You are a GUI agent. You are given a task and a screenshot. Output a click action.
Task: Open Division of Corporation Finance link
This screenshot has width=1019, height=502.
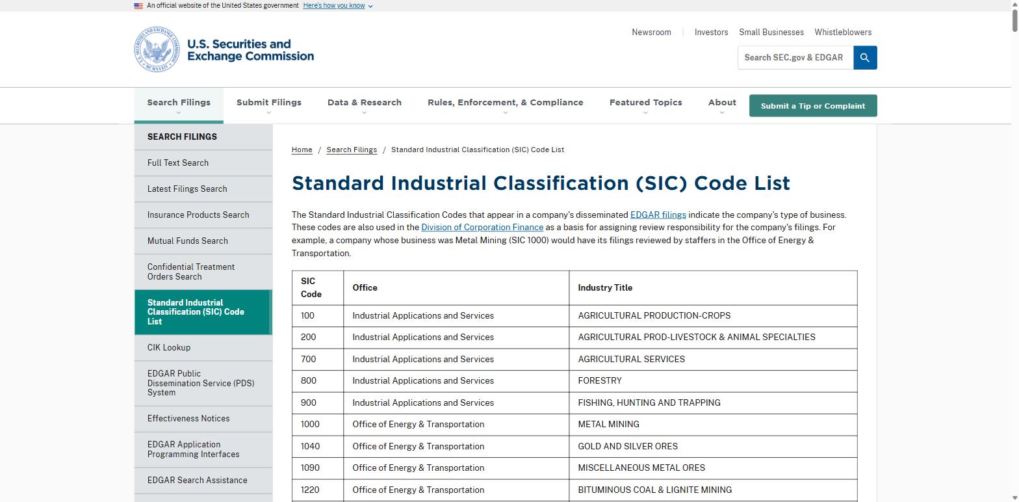coord(482,228)
